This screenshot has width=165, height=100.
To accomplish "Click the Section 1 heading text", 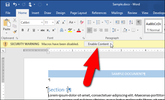I will tap(58, 90).
